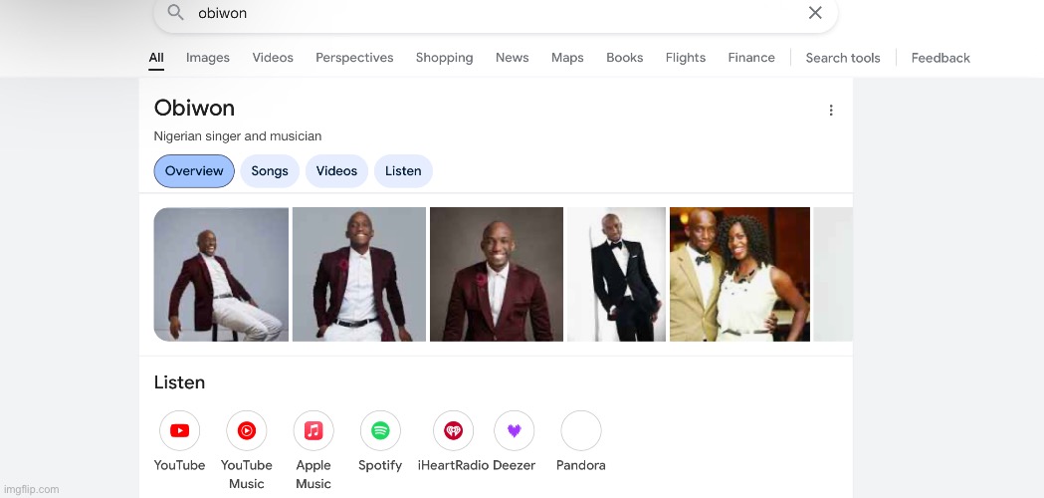The width and height of the screenshot is (1044, 498).
Task: Switch to the News tab
Action: 512,58
